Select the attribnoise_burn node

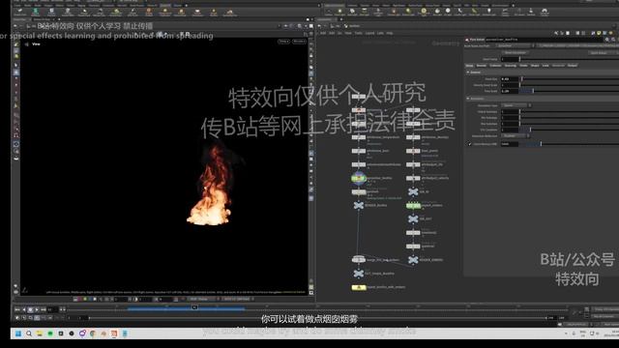click(x=359, y=151)
